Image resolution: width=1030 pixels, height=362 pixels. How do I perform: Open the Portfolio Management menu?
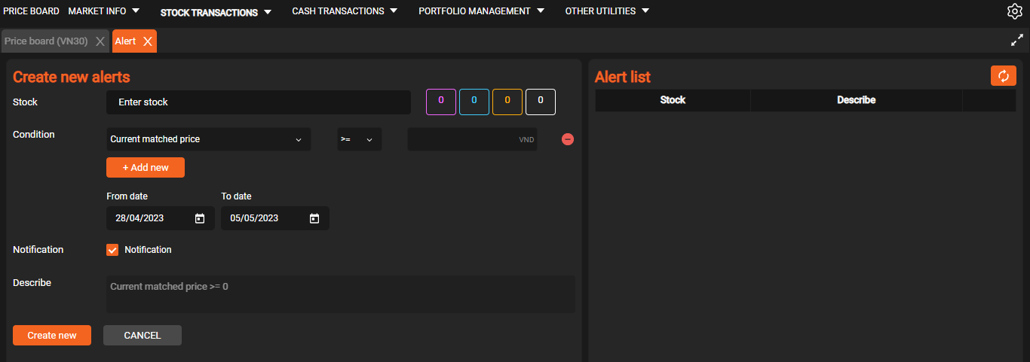pyautogui.click(x=481, y=11)
